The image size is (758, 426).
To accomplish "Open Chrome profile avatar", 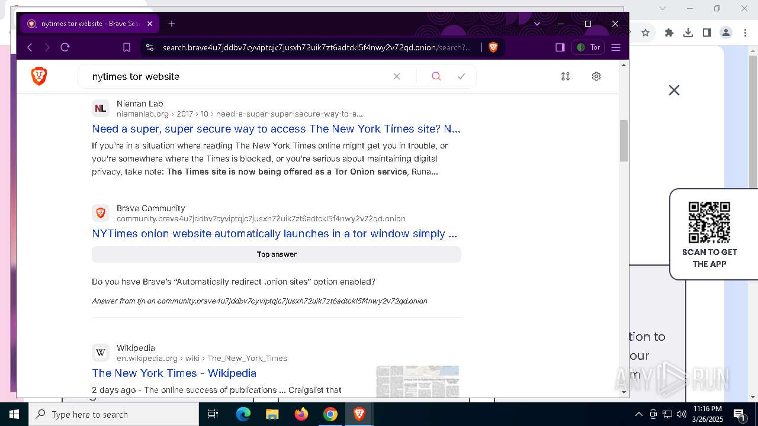I will 726,33.
